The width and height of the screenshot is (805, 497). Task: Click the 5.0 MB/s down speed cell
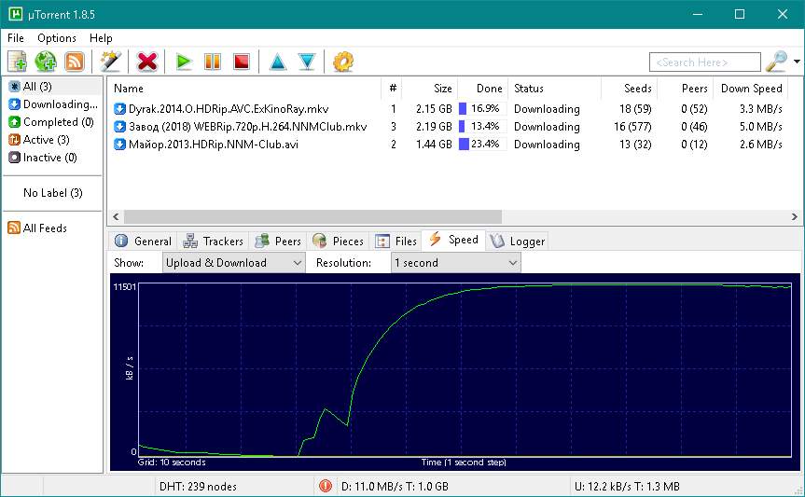pos(760,127)
